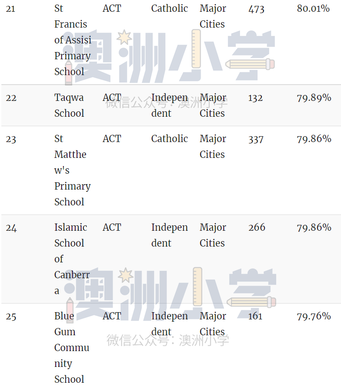Click enrollment number 266
Viewport: 341px width, 385px height.
(x=257, y=227)
